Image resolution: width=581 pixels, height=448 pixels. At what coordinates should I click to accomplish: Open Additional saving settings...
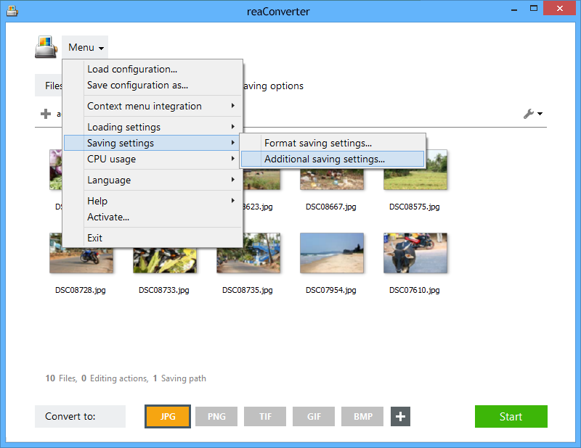click(333, 159)
